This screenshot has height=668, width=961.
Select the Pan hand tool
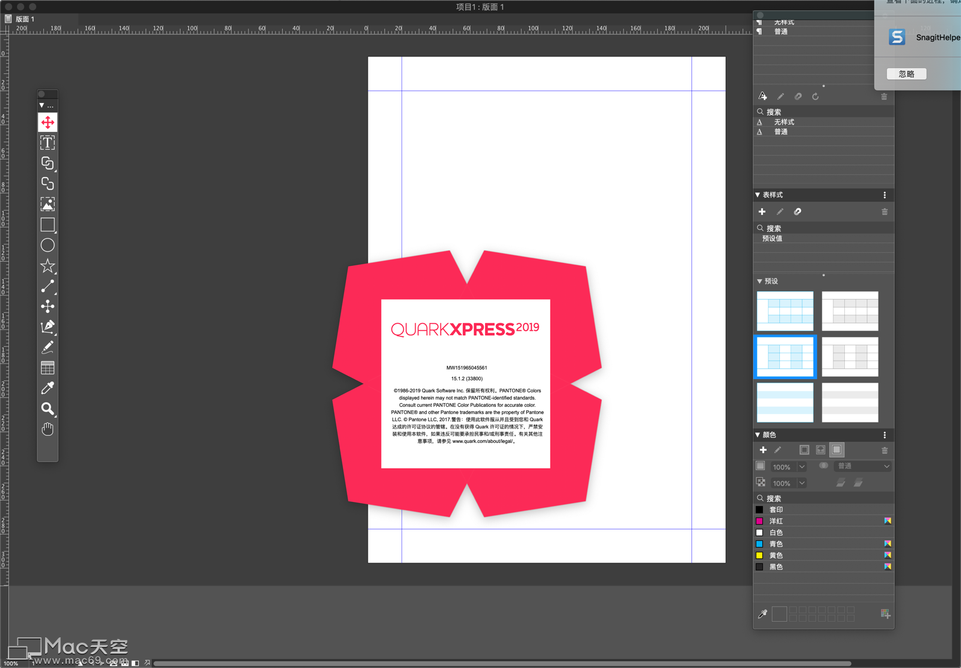pyautogui.click(x=48, y=429)
